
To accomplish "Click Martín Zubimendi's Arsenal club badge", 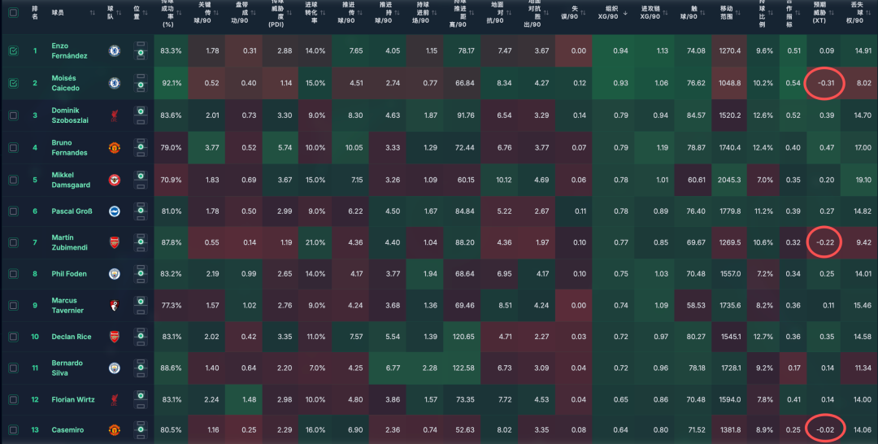I will (x=115, y=242).
